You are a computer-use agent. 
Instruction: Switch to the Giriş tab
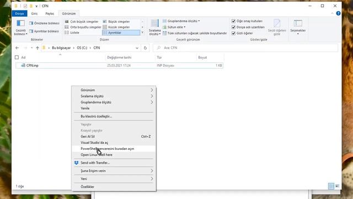[x=34, y=13]
